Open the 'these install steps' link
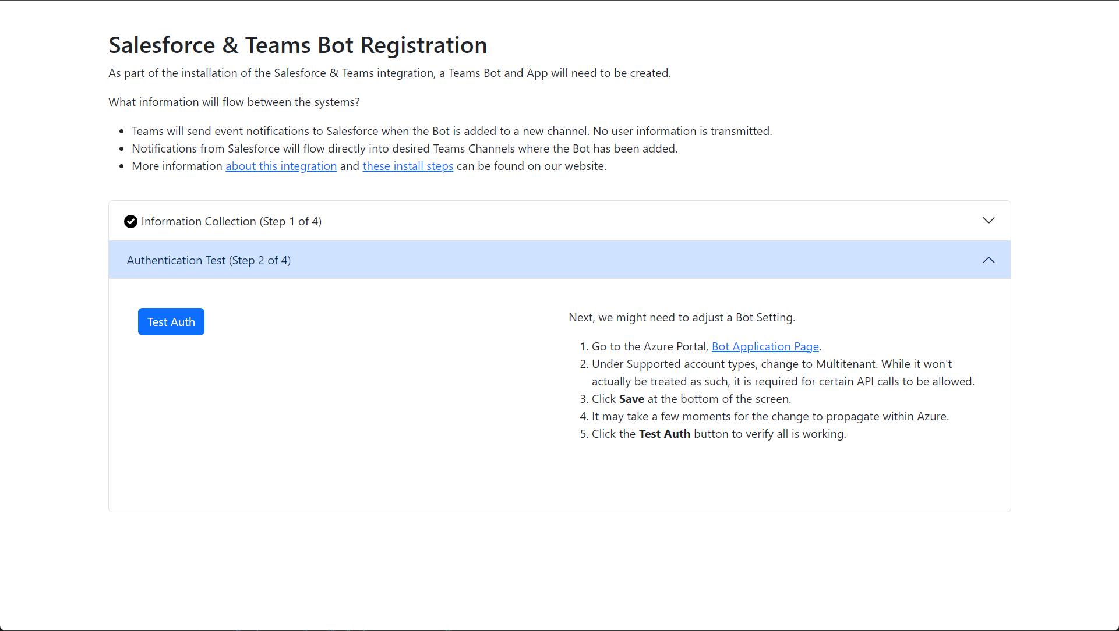The image size is (1119, 631). (408, 166)
